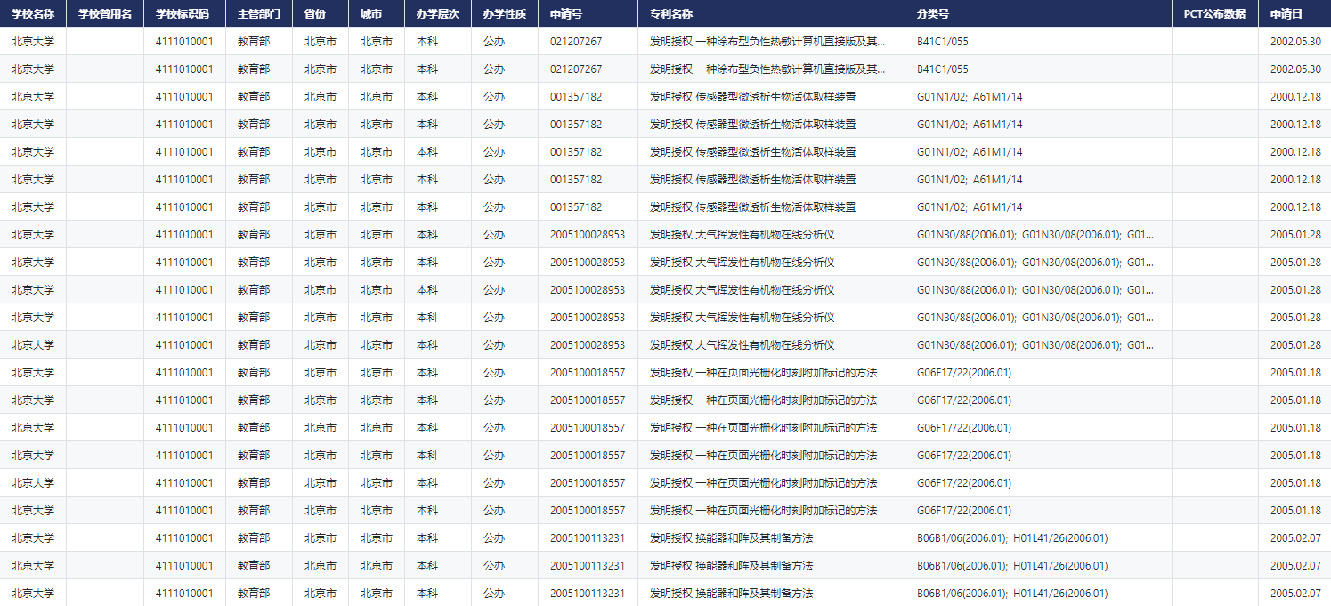Select the 学校曾用名 column header
Screen dimensions: 1331x606
click(105, 14)
